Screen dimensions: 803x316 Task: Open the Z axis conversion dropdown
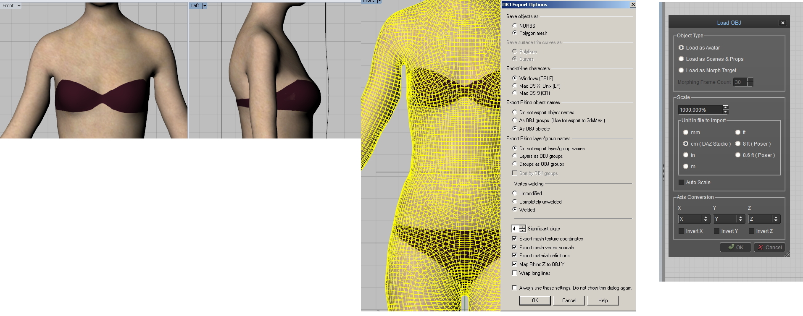776,219
